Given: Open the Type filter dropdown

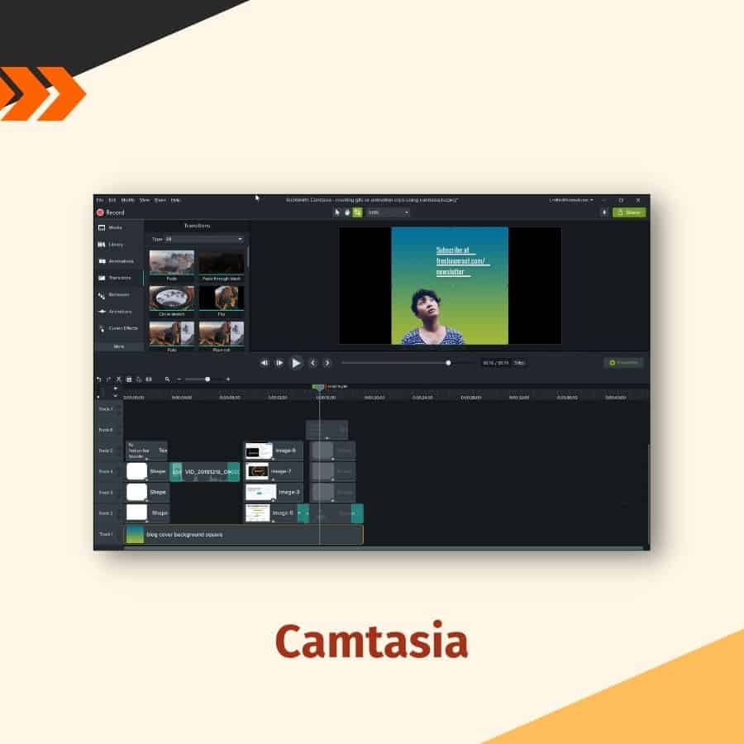Looking at the screenshot, I should coord(203,239).
